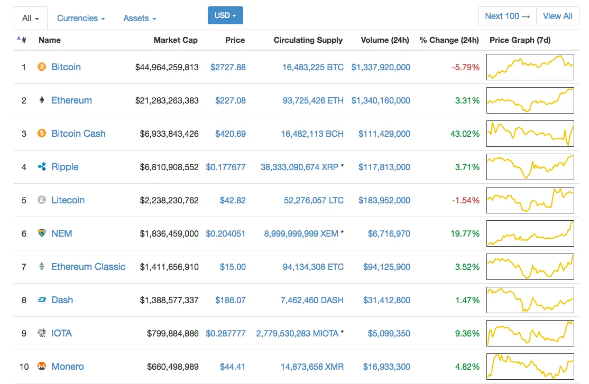589x384 pixels.
Task: Click supply 2,779,530,283 MIOTA
Action: [297, 333]
